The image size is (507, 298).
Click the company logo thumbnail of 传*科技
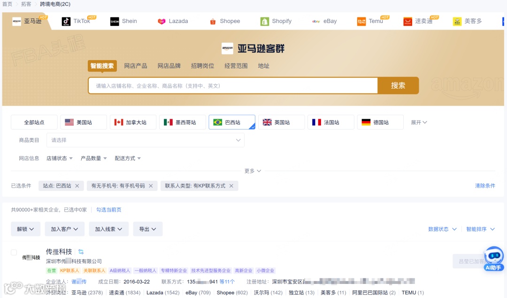[31, 258]
